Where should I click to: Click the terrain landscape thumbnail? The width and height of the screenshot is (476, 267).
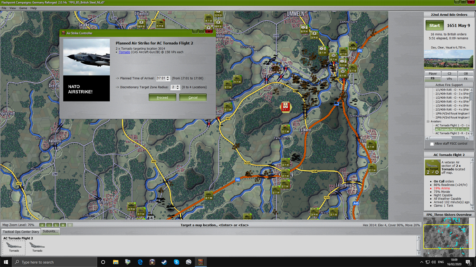click(x=449, y=59)
